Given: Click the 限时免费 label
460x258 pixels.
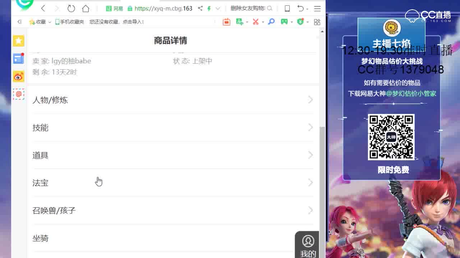Looking at the screenshot, I should (393, 170).
